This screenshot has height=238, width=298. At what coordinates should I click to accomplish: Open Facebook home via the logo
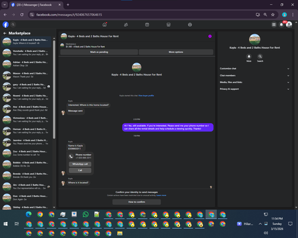click(x=5, y=24)
